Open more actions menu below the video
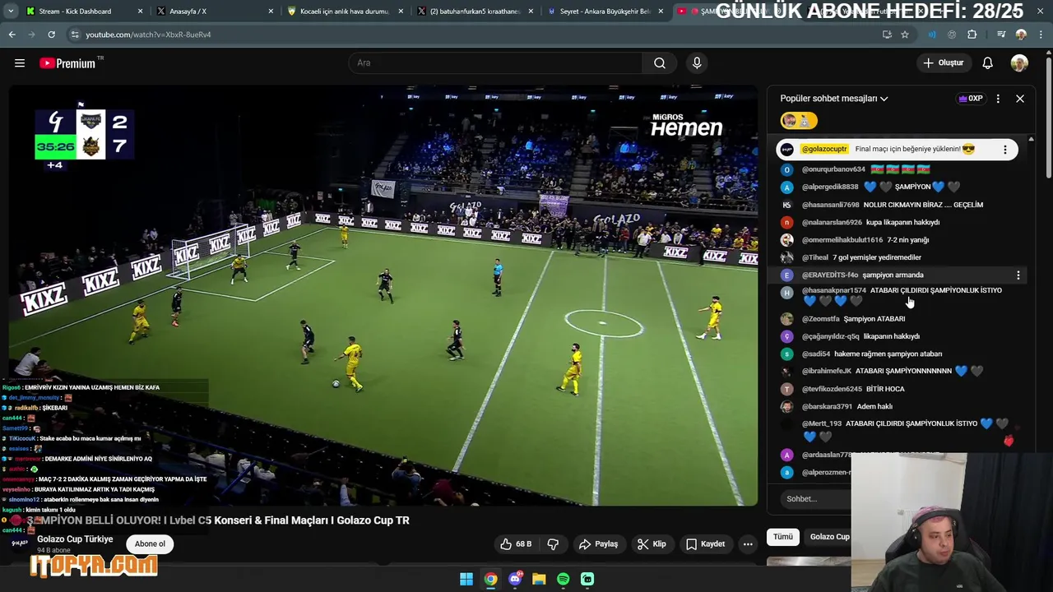 tap(748, 544)
